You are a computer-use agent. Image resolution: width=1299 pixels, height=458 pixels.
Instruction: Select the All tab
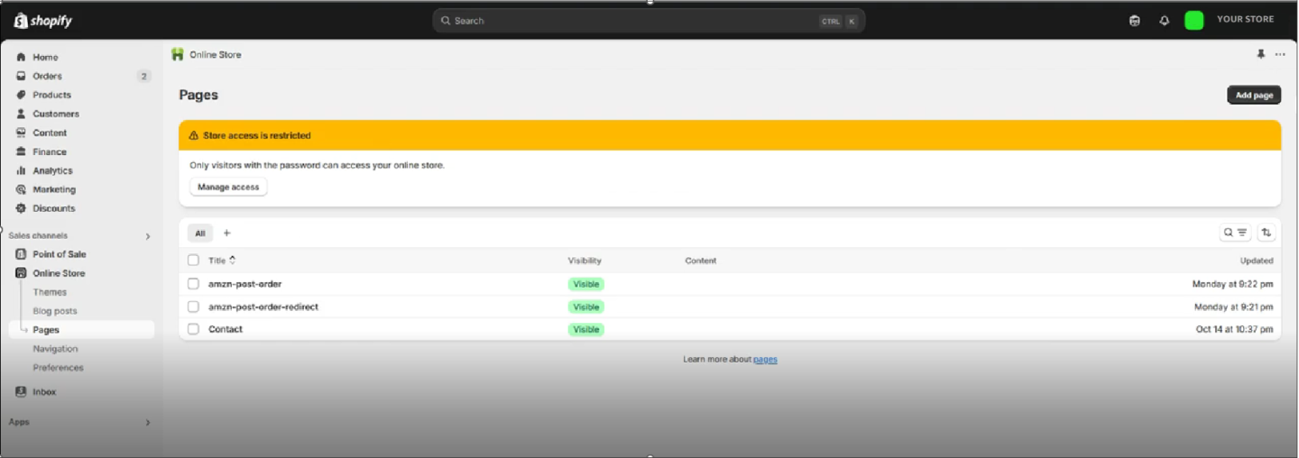(200, 233)
